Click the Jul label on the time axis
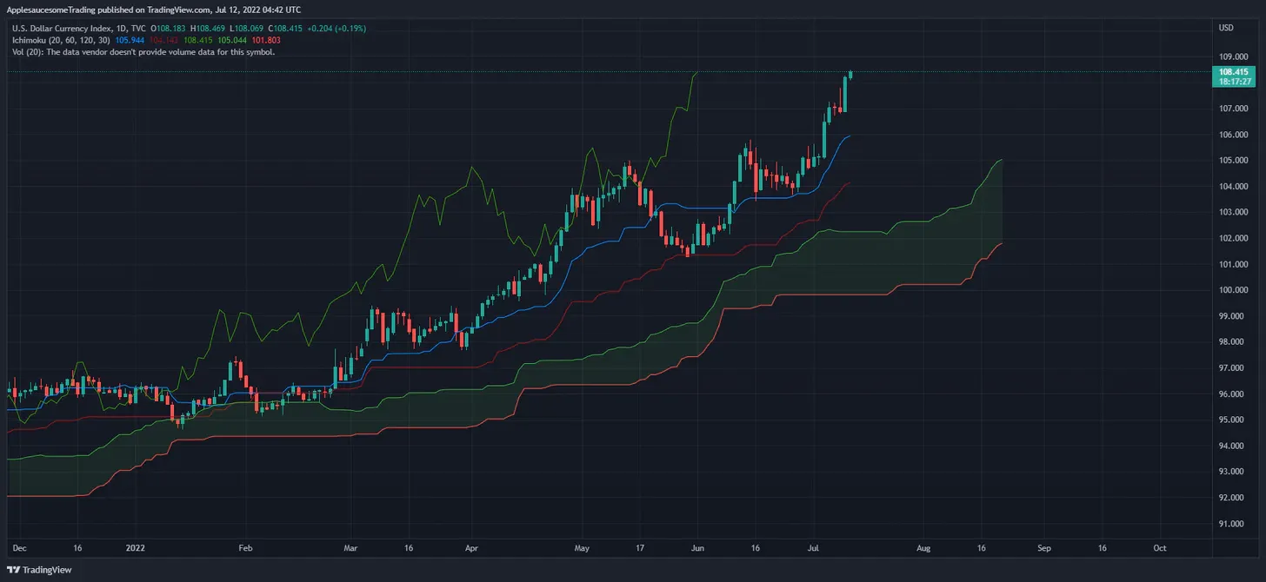Viewport: 1266px width, 582px height. (813, 549)
